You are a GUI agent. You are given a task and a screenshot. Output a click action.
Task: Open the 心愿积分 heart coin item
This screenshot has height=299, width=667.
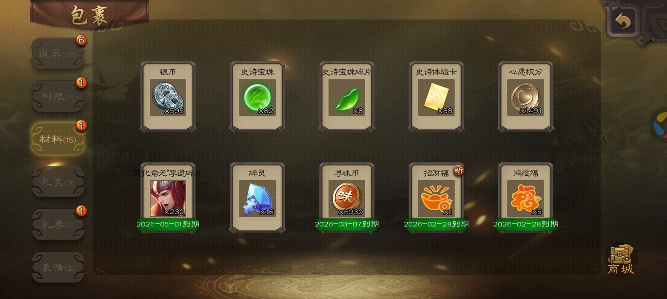pyautogui.click(x=526, y=97)
